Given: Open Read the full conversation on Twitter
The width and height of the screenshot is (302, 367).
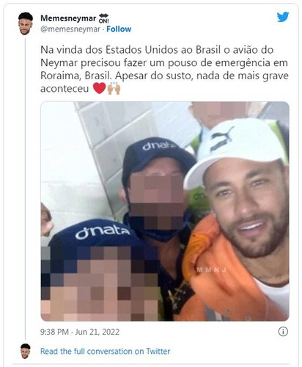Looking at the screenshot, I should tap(105, 352).
